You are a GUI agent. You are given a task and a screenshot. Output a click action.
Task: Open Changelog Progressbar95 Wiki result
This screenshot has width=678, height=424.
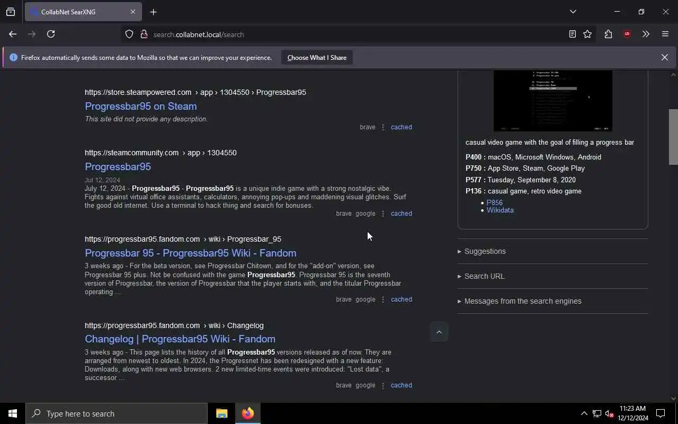[x=180, y=339]
